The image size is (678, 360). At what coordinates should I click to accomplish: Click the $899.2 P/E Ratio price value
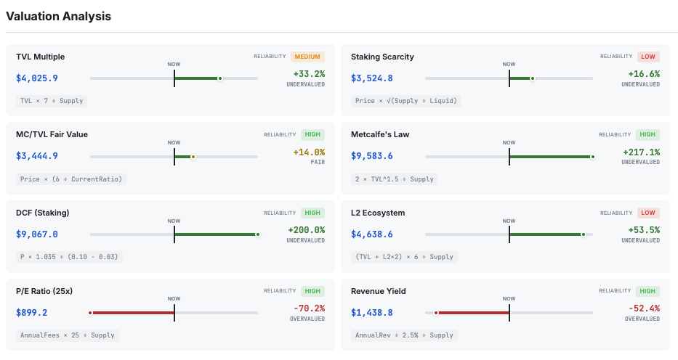point(32,313)
